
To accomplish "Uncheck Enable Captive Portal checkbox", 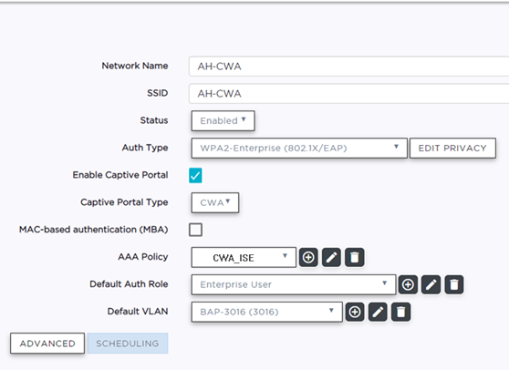I will 195,176.
